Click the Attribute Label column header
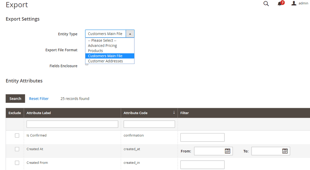 click(72, 113)
